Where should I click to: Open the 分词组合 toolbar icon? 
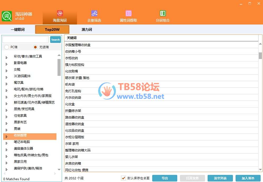(x=162, y=13)
